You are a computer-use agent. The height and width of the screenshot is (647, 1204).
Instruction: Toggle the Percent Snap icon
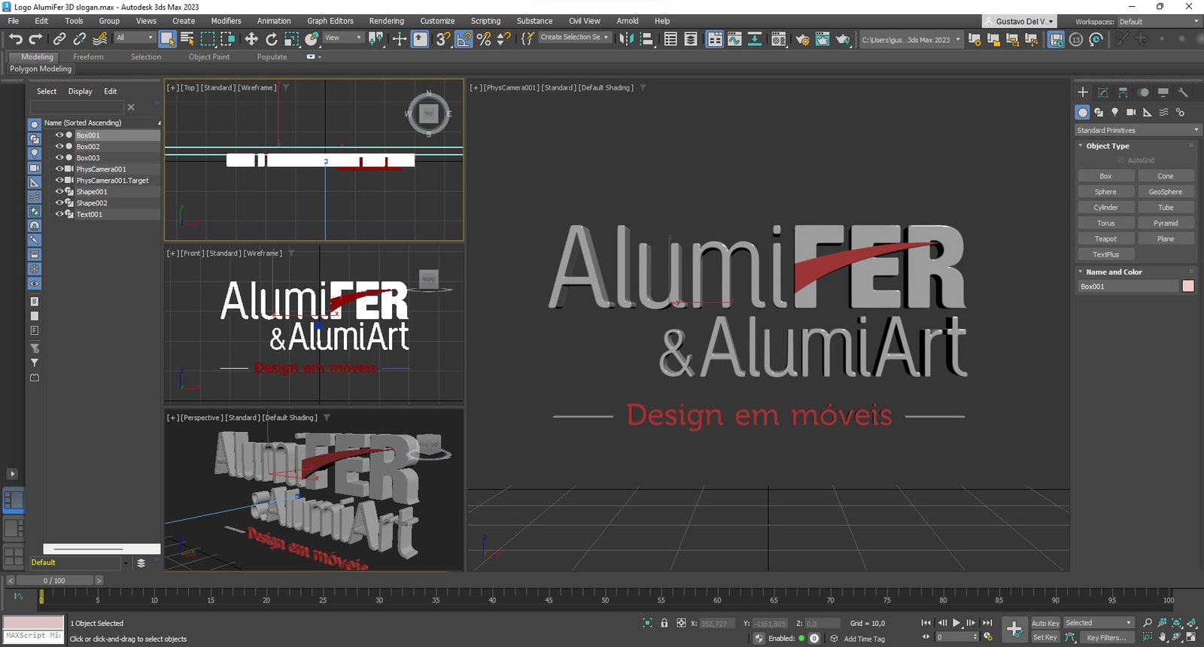(484, 38)
